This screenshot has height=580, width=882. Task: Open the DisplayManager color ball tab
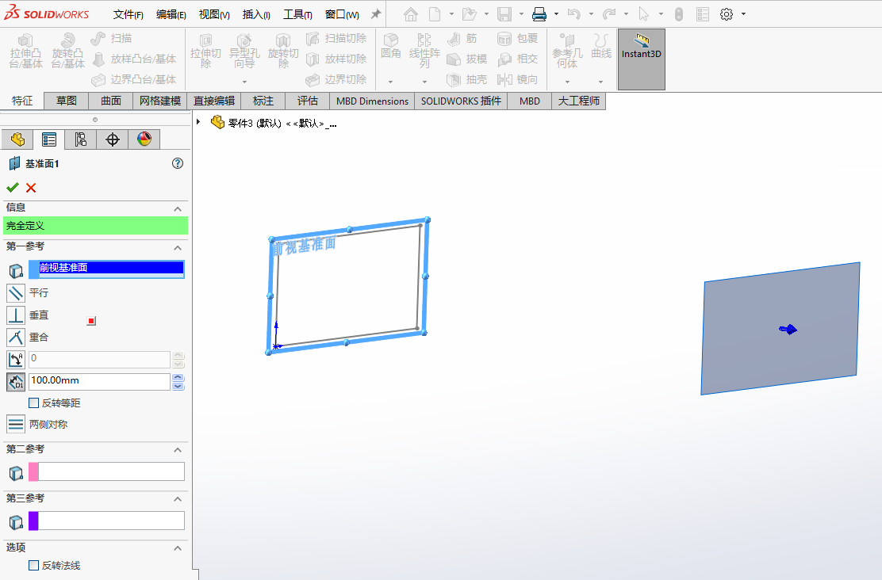144,140
